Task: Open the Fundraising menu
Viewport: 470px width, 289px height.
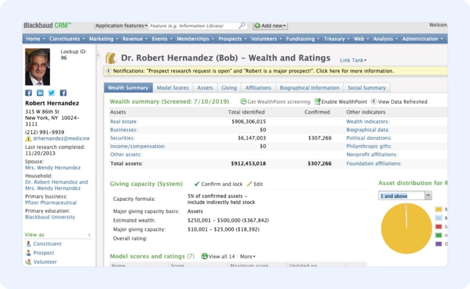Action: pyautogui.click(x=303, y=39)
